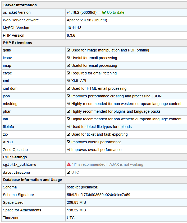Click the check icon in the phar row
187x223 pixels.
[69, 111]
